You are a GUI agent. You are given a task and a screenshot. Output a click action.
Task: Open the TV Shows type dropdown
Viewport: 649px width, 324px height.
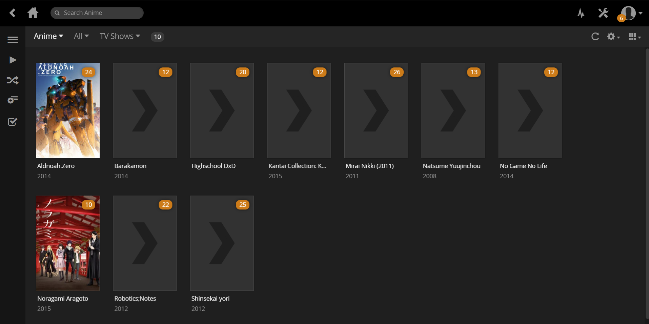[120, 36]
